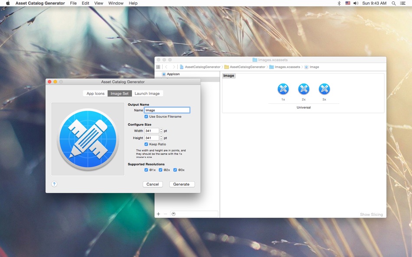This screenshot has height=257, width=412.
Task: Click the Cancel button
Action: (153, 184)
